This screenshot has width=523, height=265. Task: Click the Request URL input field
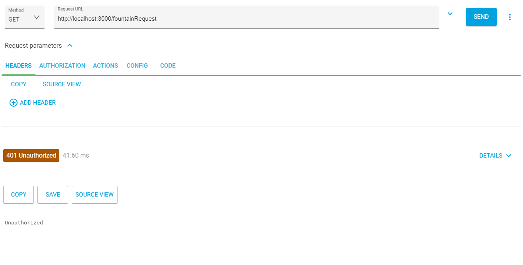coord(246,19)
